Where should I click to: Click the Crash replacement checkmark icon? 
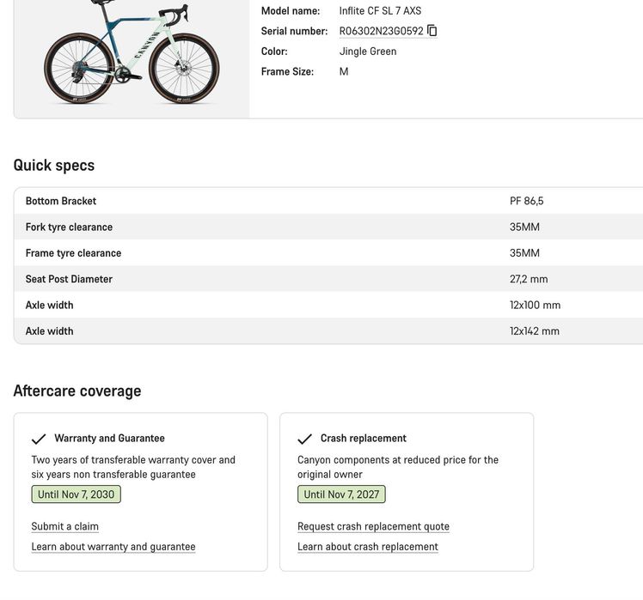[304, 439]
